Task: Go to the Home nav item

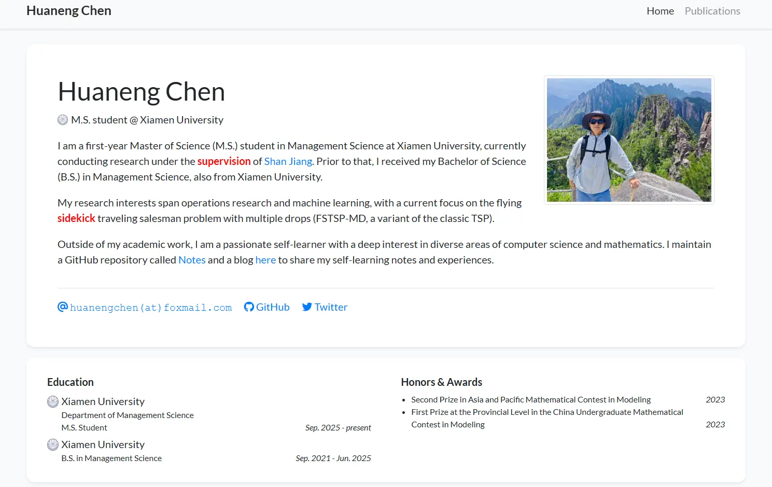Action: pyautogui.click(x=660, y=11)
